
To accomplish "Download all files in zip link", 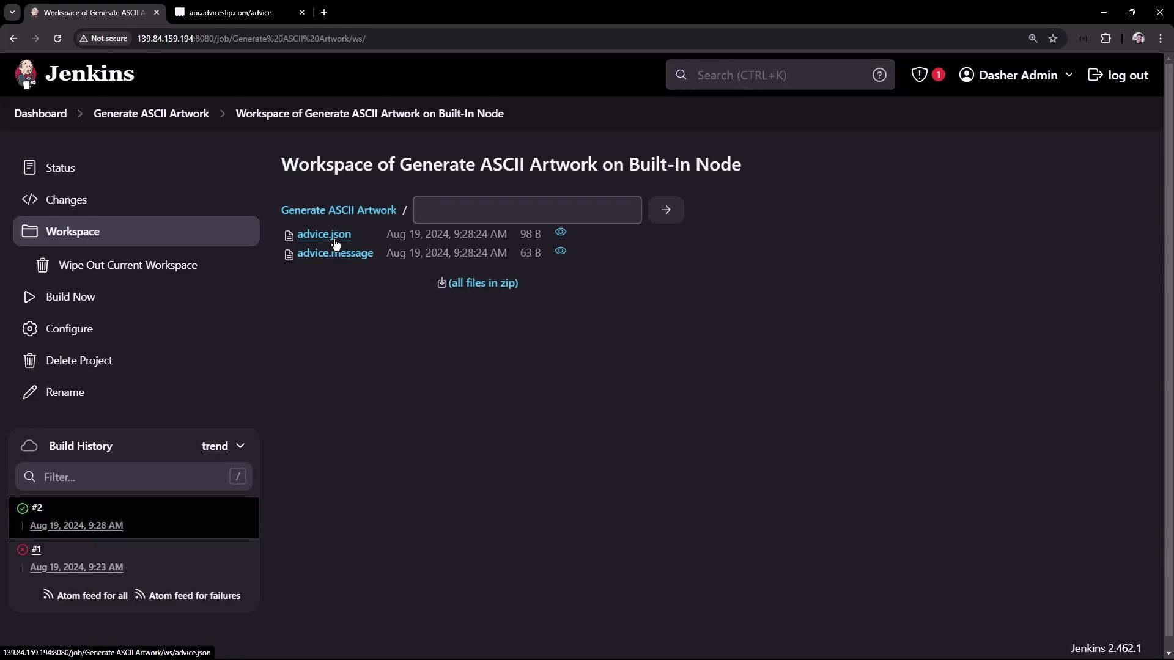I will [482, 283].
